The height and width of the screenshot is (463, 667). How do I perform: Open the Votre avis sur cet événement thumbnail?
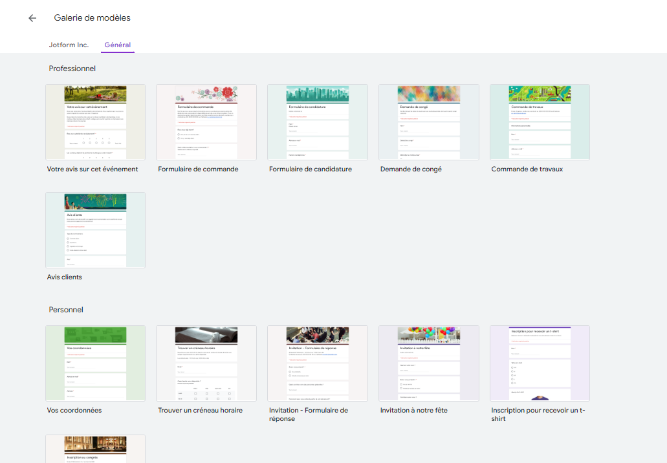[95, 122]
